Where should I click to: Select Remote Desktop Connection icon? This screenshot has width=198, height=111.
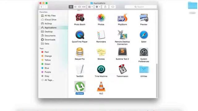pos(122,35)
